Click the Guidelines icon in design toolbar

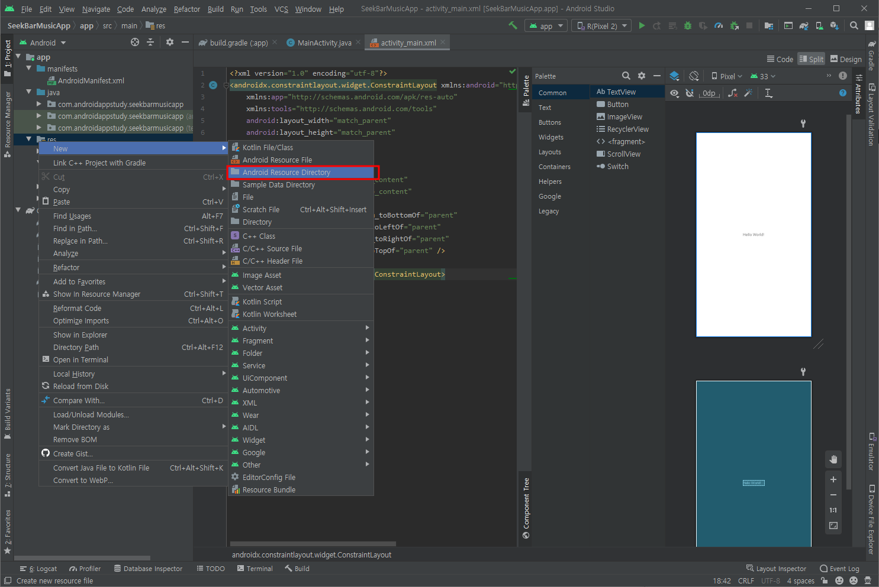(x=768, y=93)
